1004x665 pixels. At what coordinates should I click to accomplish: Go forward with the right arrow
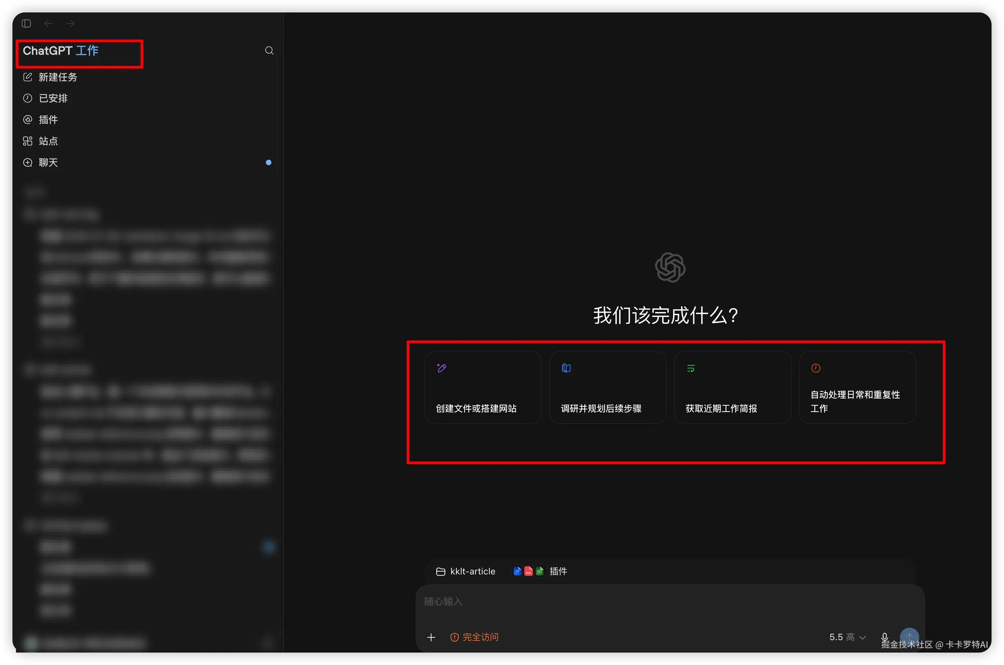point(71,24)
